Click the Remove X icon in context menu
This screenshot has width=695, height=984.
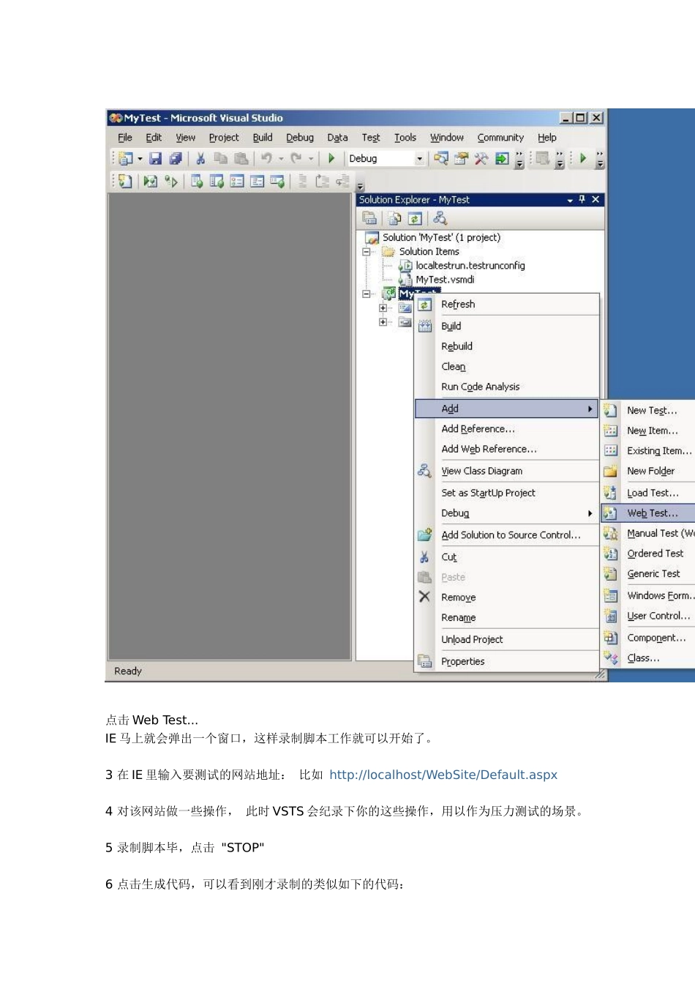tap(424, 597)
